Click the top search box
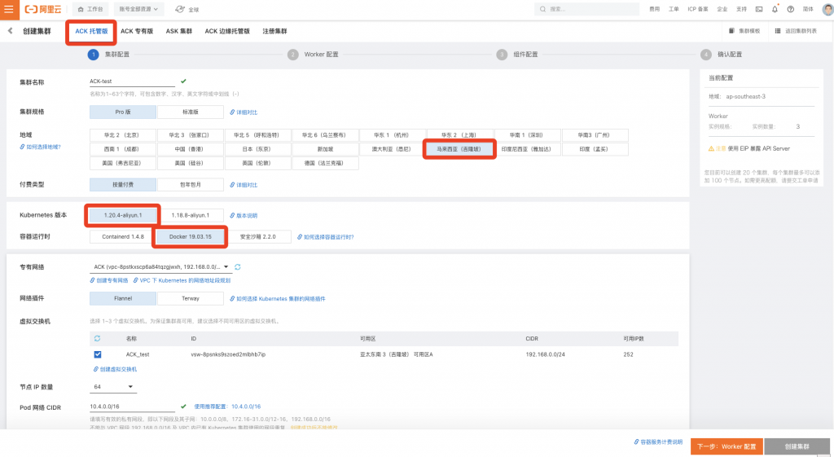 586,9
